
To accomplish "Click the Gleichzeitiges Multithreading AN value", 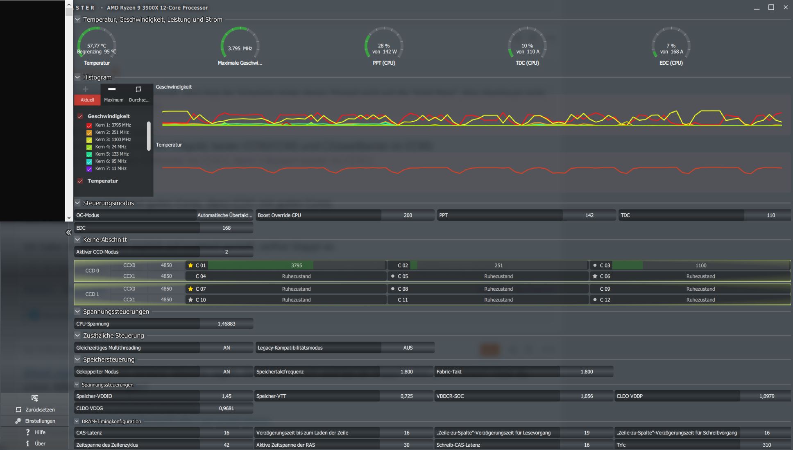I will point(227,348).
